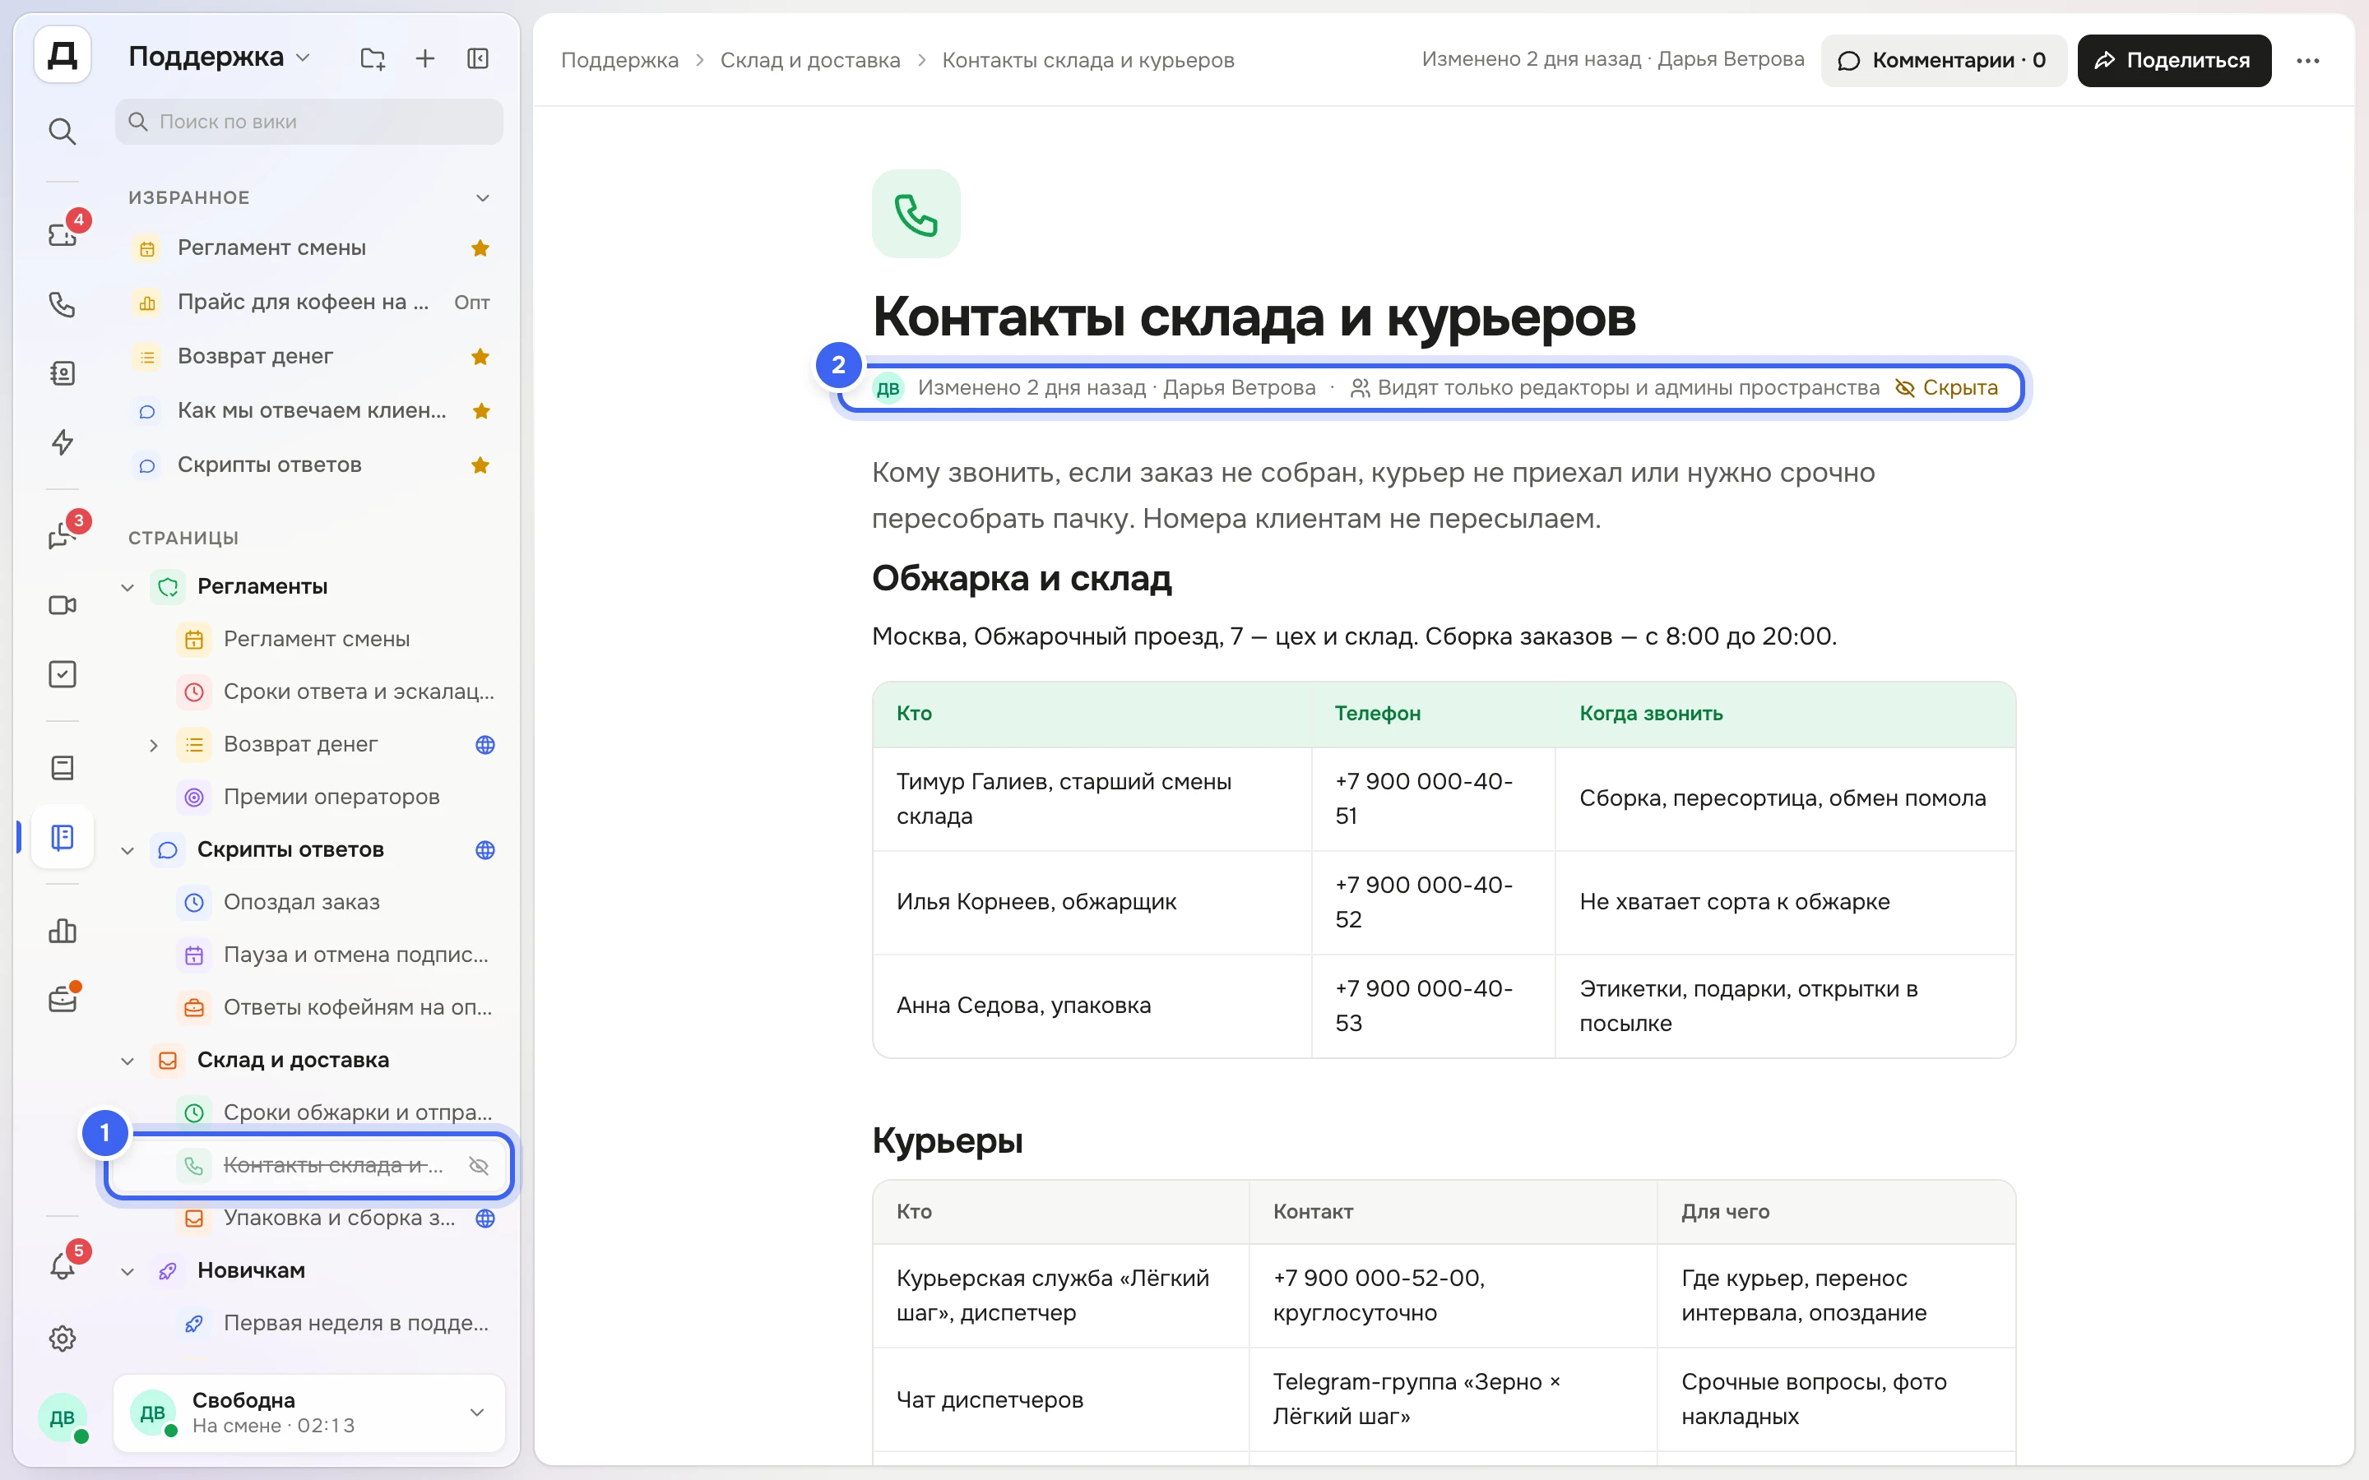Open the video camera icon in rail
The image size is (2369, 1480).
(63, 605)
